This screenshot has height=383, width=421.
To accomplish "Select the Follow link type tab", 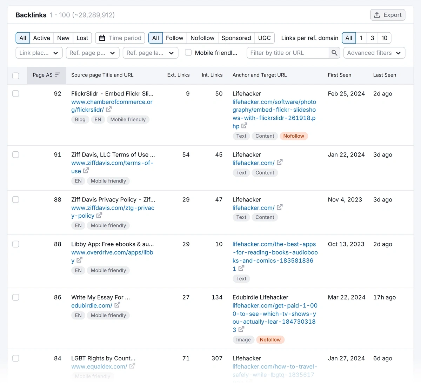I will [175, 38].
